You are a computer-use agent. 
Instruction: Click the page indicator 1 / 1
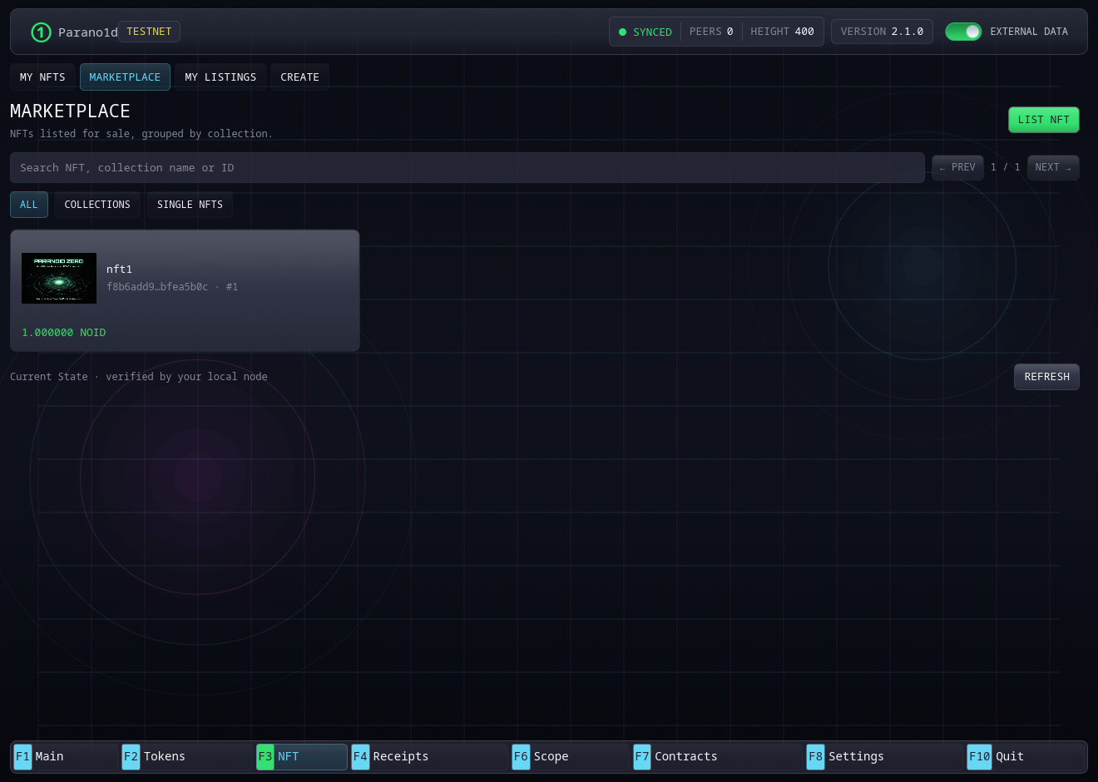click(1006, 167)
